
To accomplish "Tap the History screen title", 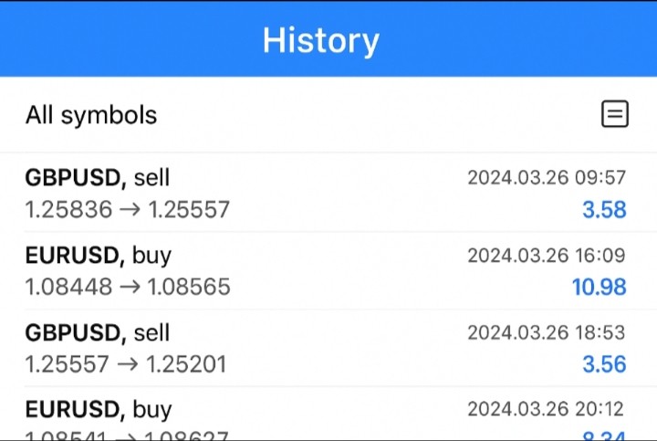I will pyautogui.click(x=320, y=40).
